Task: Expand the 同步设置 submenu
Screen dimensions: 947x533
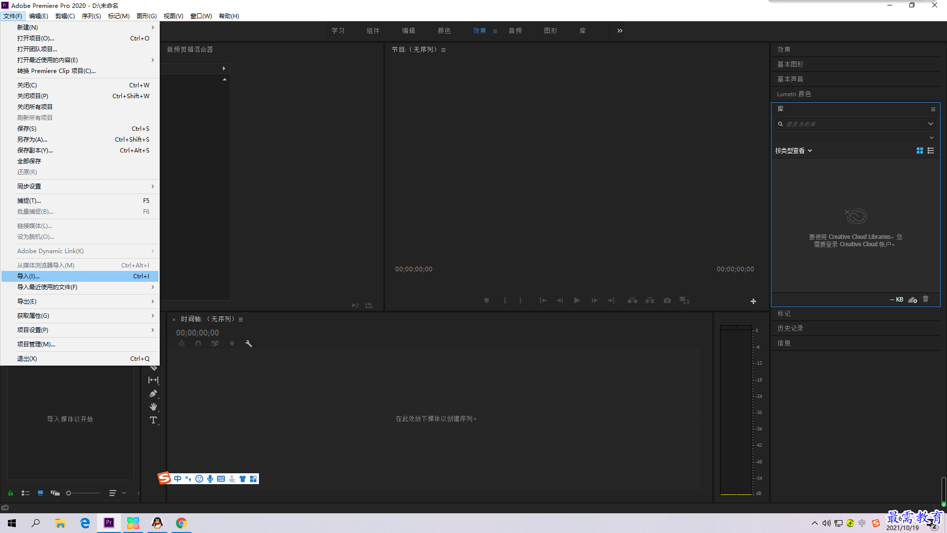Action: (x=80, y=186)
